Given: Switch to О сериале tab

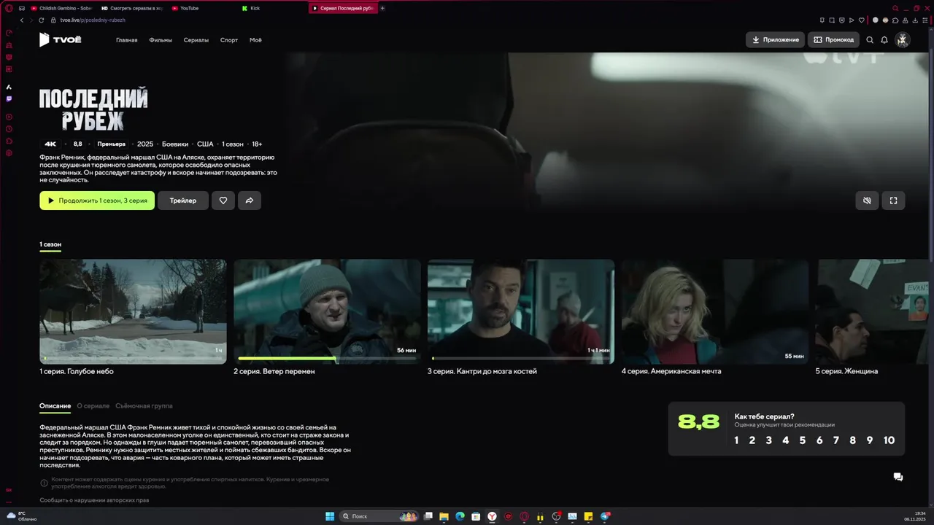Looking at the screenshot, I should pyautogui.click(x=93, y=405).
